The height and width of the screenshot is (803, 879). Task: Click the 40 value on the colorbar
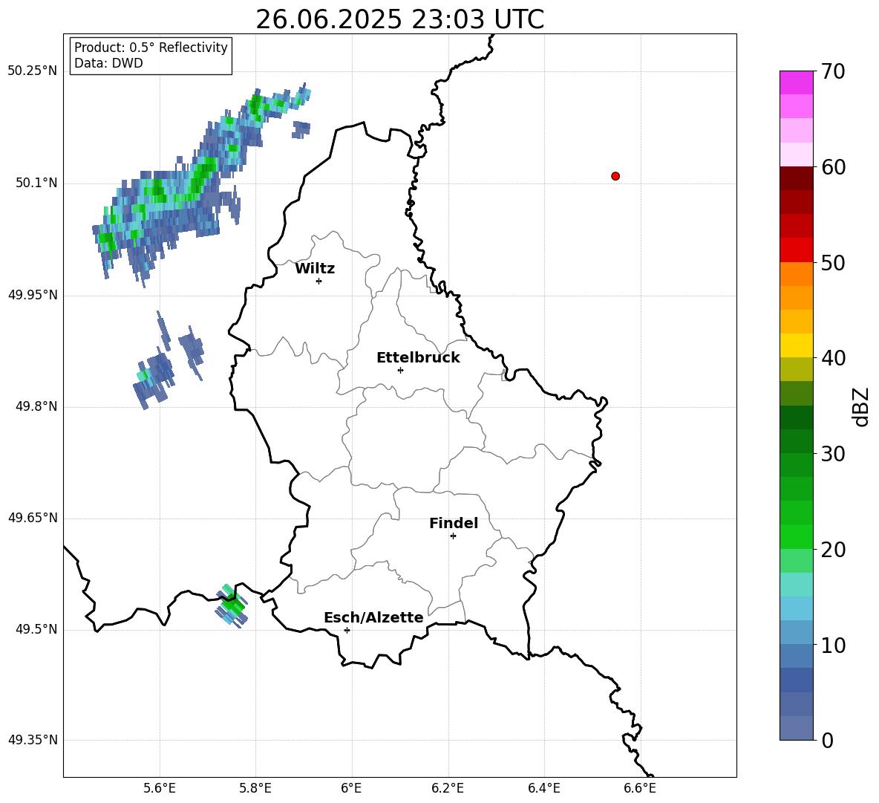coord(832,358)
